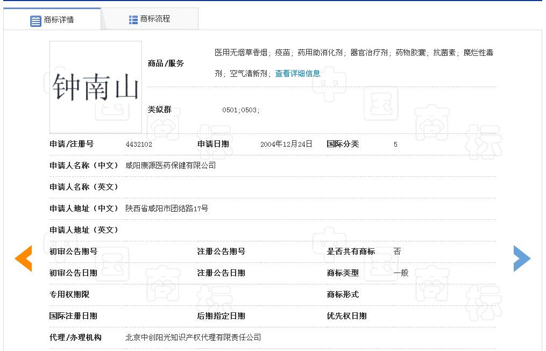Click the list icon on 商标详情 tab
The width and height of the screenshot is (546, 351).
point(36,21)
